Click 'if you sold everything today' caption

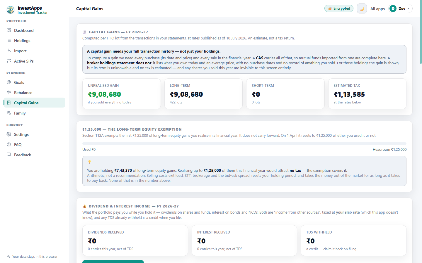[110, 102]
